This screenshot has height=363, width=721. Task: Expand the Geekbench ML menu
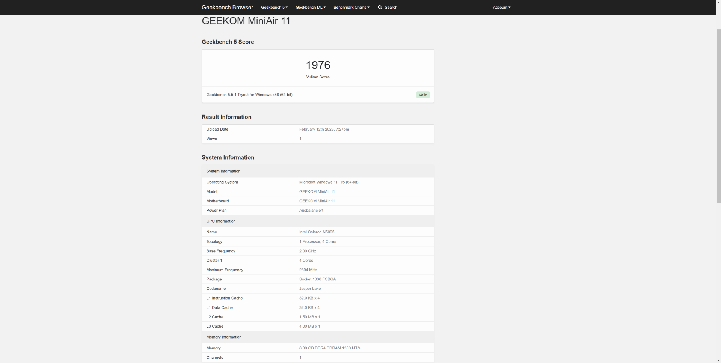click(311, 7)
